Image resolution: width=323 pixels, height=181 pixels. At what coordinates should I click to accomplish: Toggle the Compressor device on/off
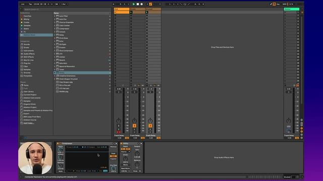click(58, 143)
